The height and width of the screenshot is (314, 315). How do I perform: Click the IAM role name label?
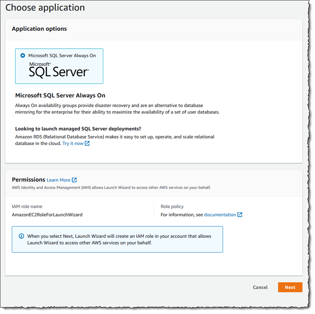pos(27,206)
